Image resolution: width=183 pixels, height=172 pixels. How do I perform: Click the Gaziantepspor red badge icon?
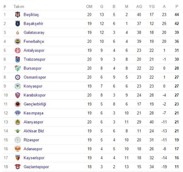18,167
